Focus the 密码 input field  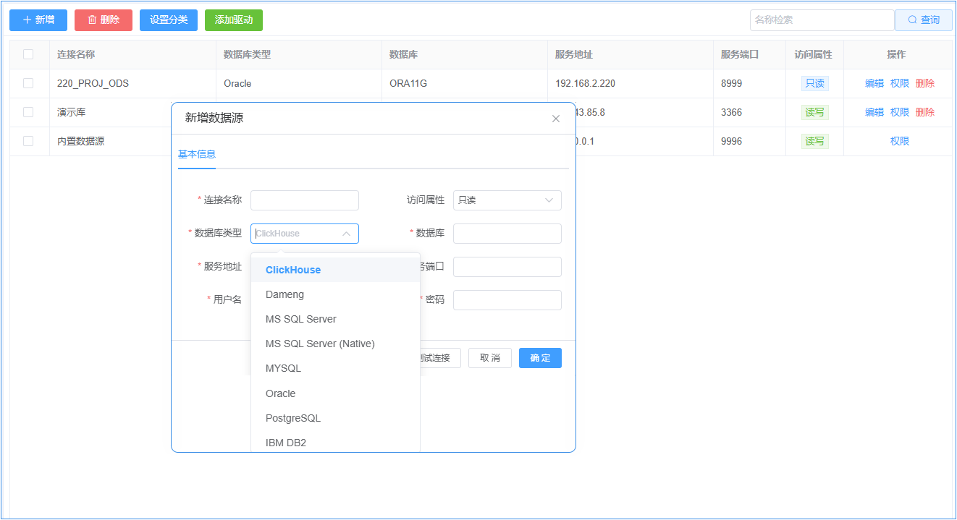(x=507, y=300)
